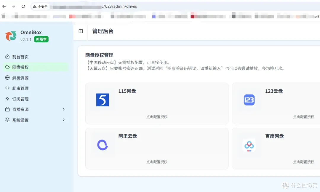Reload the page with refresh icon
320x192 pixels.
23,7
